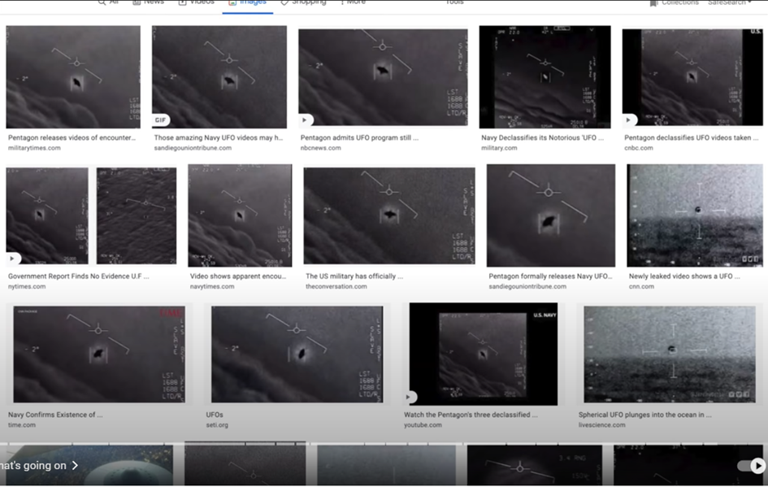Click "Pentagon formally releases Navy UFO..." title
Screen dimensions: 768x487
coord(550,276)
